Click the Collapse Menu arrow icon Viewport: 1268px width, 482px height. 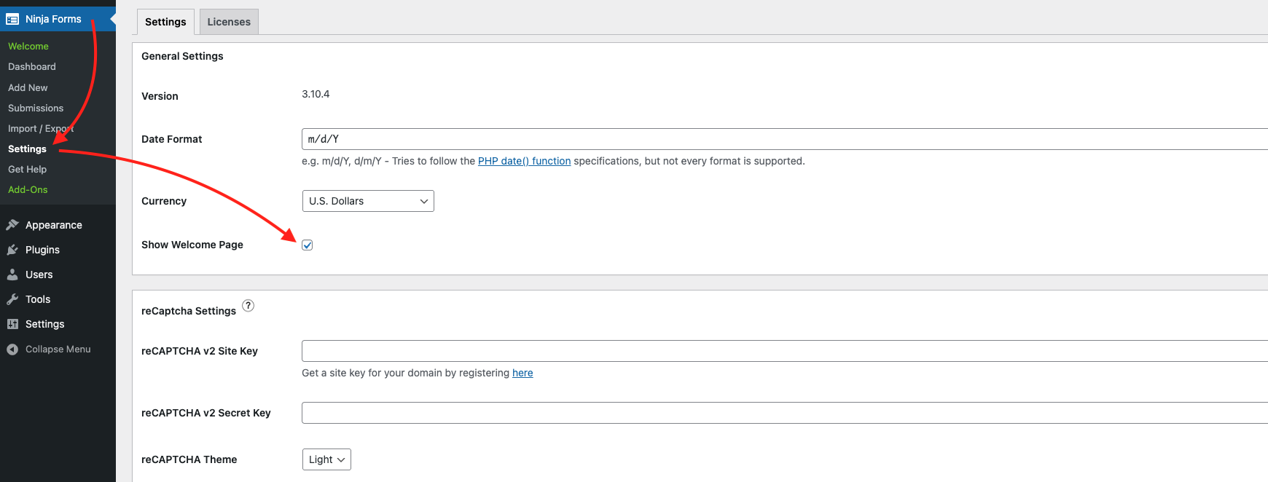pos(12,349)
